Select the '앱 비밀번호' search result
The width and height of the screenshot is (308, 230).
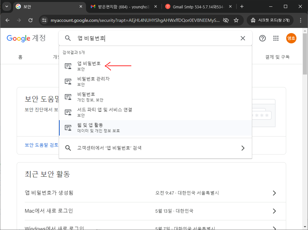[x=155, y=66]
